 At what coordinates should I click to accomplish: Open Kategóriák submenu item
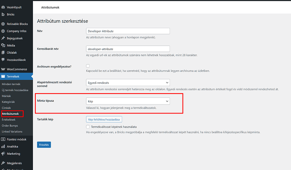click(x=8, y=102)
